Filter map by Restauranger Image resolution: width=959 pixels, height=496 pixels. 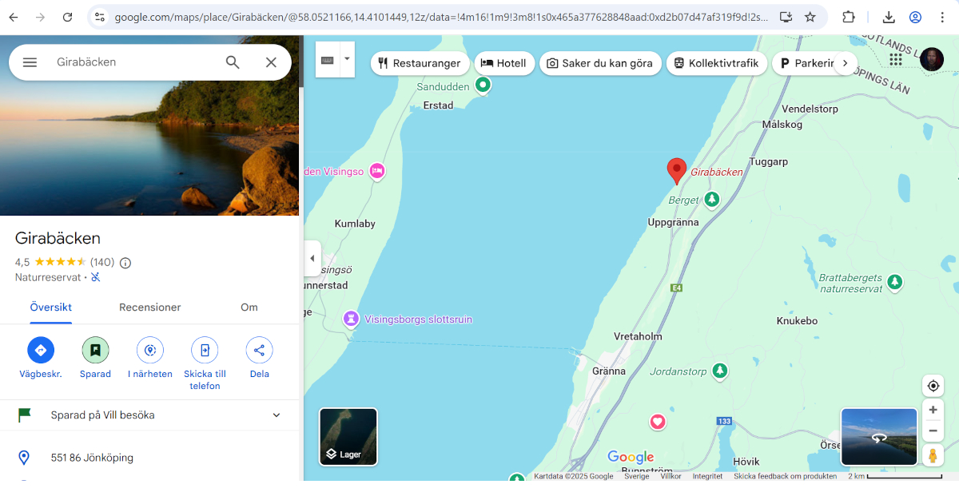pyautogui.click(x=420, y=63)
